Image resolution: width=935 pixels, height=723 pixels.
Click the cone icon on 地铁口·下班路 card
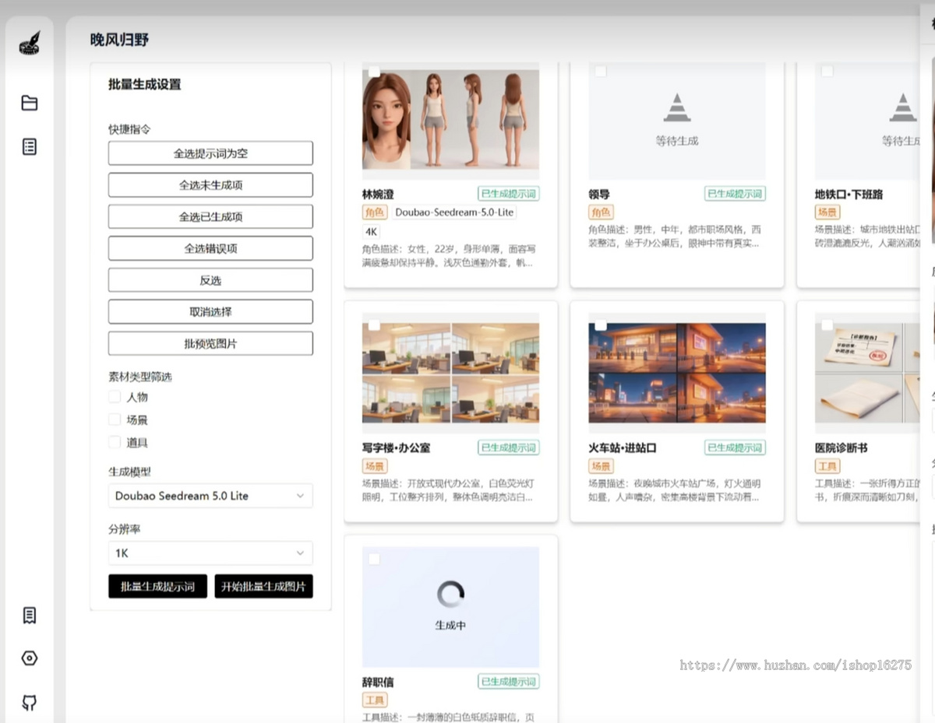pos(903,107)
